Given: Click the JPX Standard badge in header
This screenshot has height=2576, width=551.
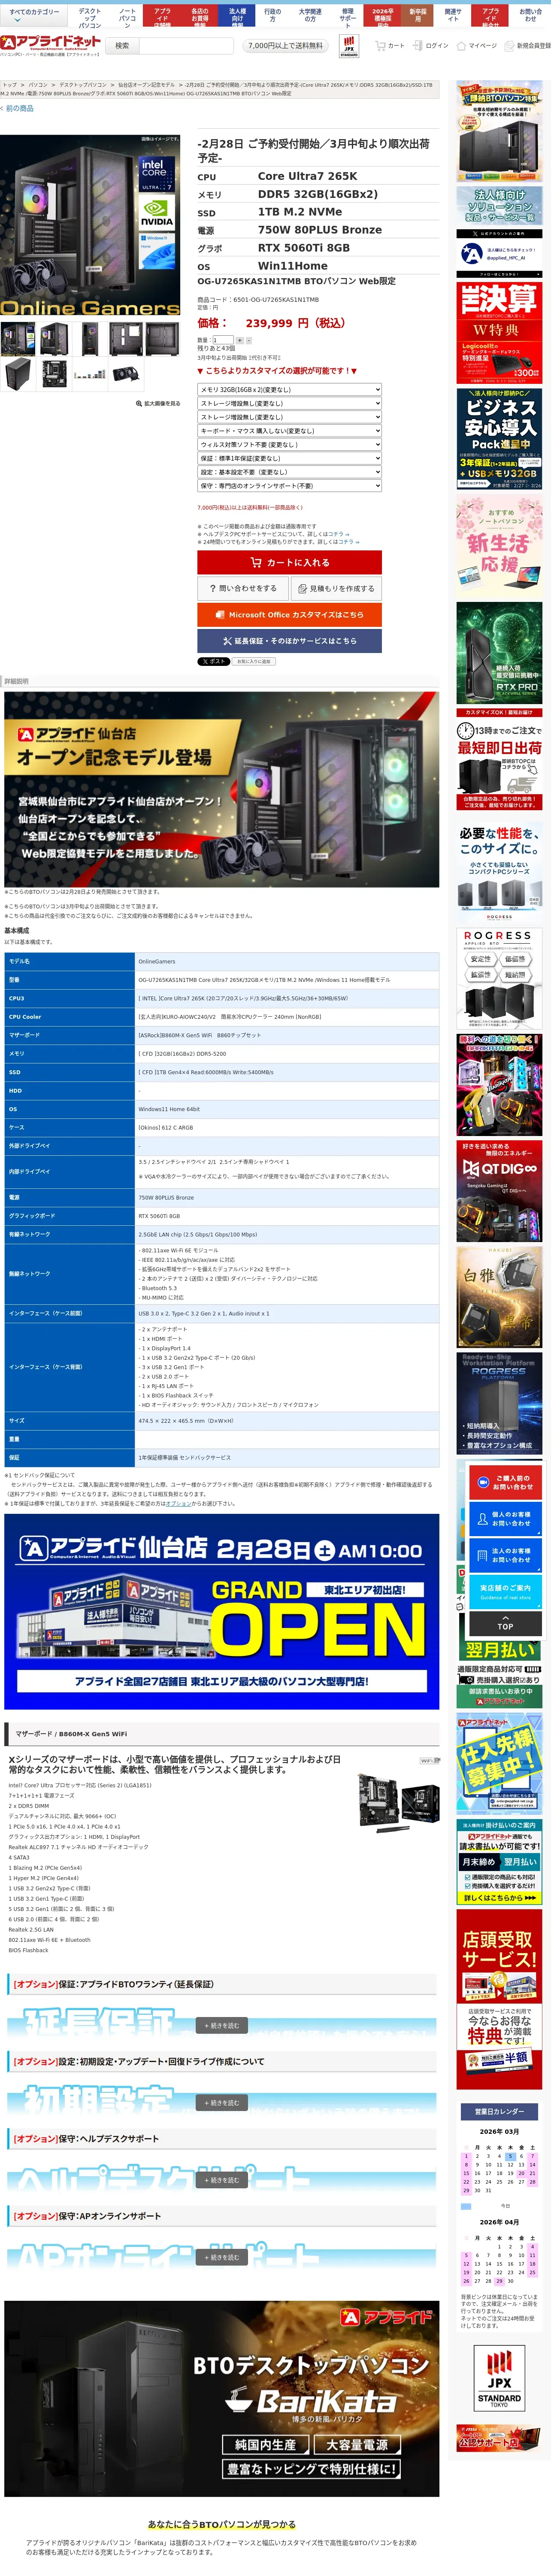Looking at the screenshot, I should coord(349,46).
